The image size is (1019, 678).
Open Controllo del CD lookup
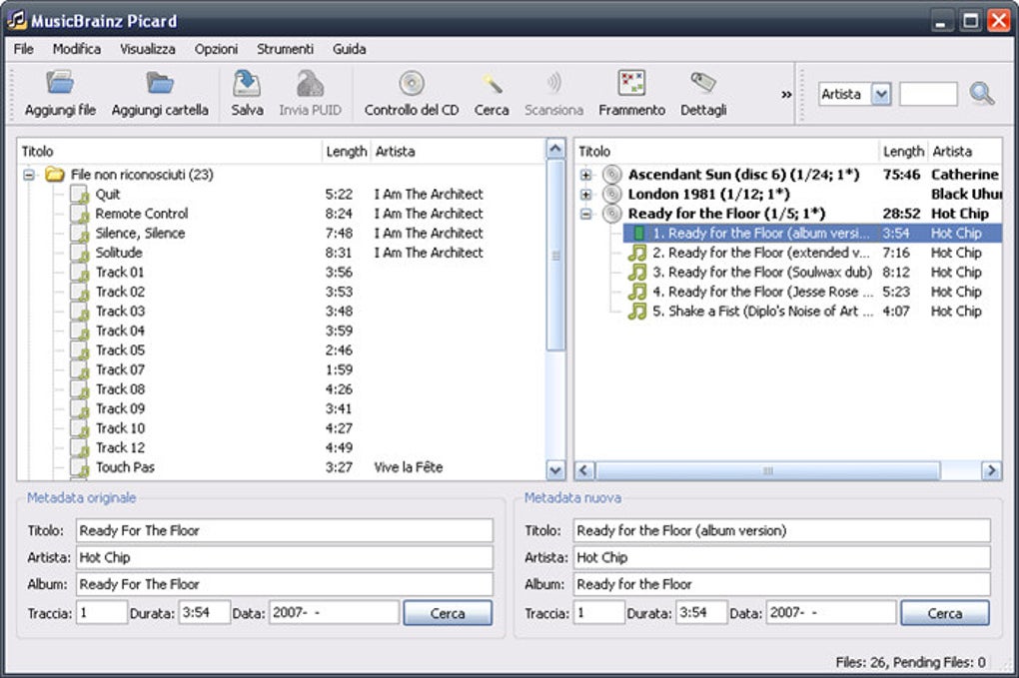(412, 83)
